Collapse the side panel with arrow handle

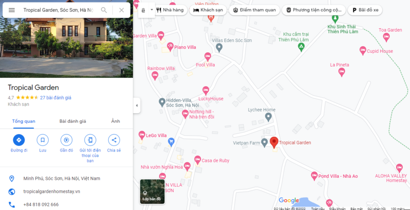pyautogui.click(x=137, y=106)
